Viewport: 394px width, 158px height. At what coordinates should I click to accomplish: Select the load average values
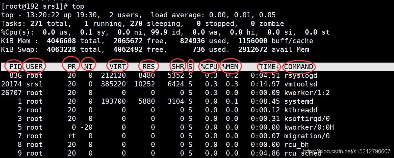coord(242,15)
